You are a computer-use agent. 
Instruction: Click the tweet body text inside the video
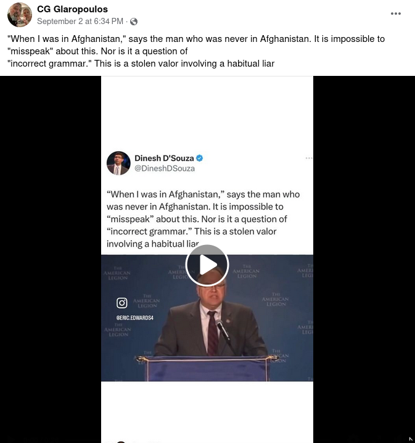coord(203,219)
